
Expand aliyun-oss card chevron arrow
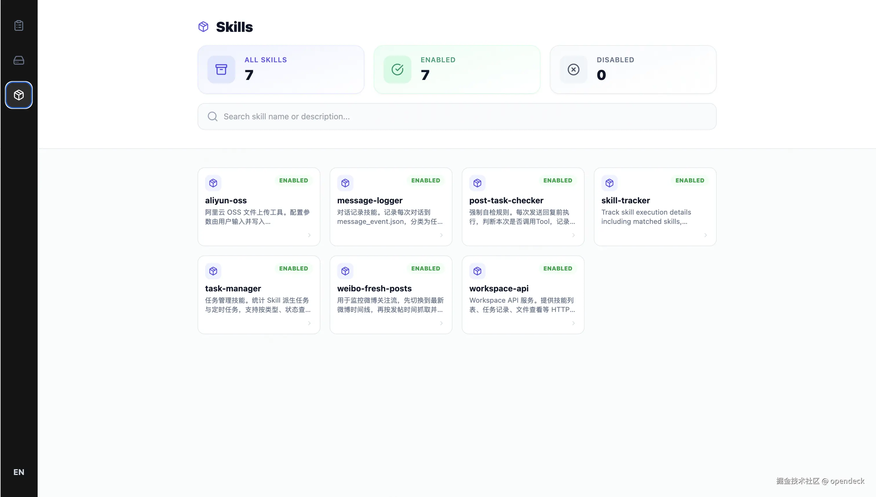[x=309, y=235]
